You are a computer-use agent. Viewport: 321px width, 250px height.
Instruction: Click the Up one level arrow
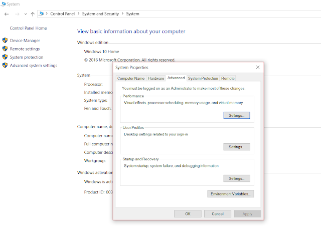point(33,14)
